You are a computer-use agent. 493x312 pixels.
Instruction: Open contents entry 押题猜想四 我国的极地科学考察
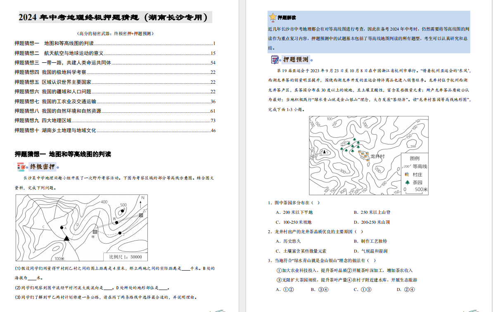tap(115, 72)
